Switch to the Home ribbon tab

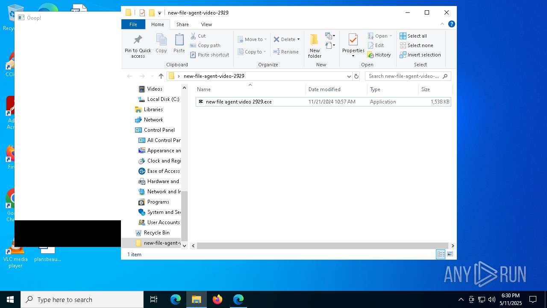click(157, 24)
